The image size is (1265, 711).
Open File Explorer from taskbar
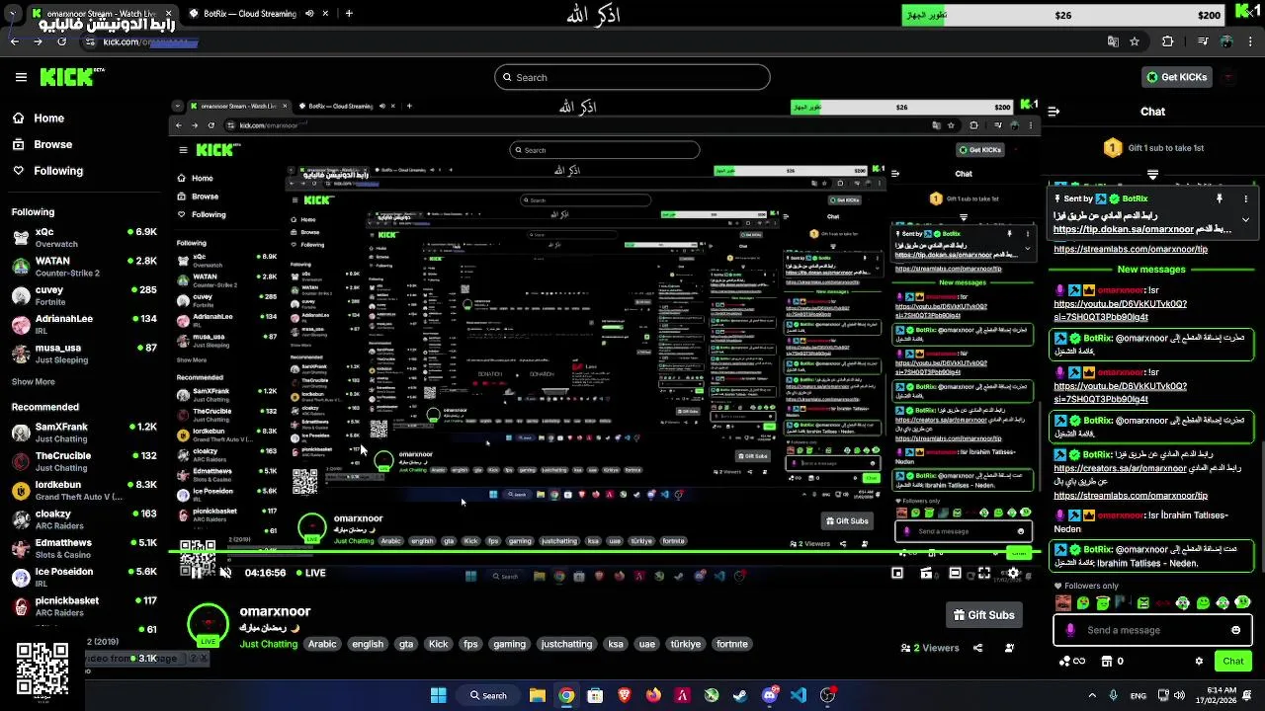538,695
